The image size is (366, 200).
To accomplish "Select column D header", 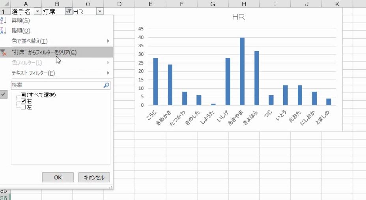I will 119,4.
